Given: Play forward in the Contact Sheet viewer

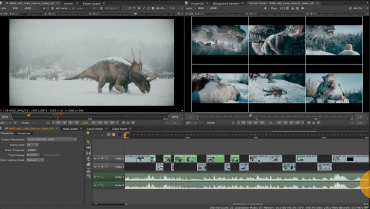Looking at the screenshot, I should pos(279,123).
